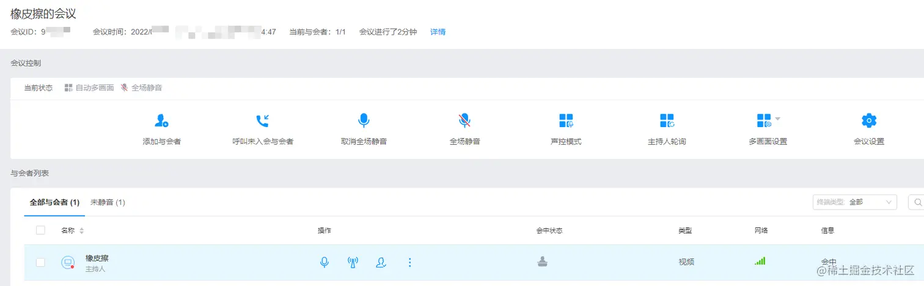Click the 视频 type cell
The height and width of the screenshot is (286, 924).
686,262
